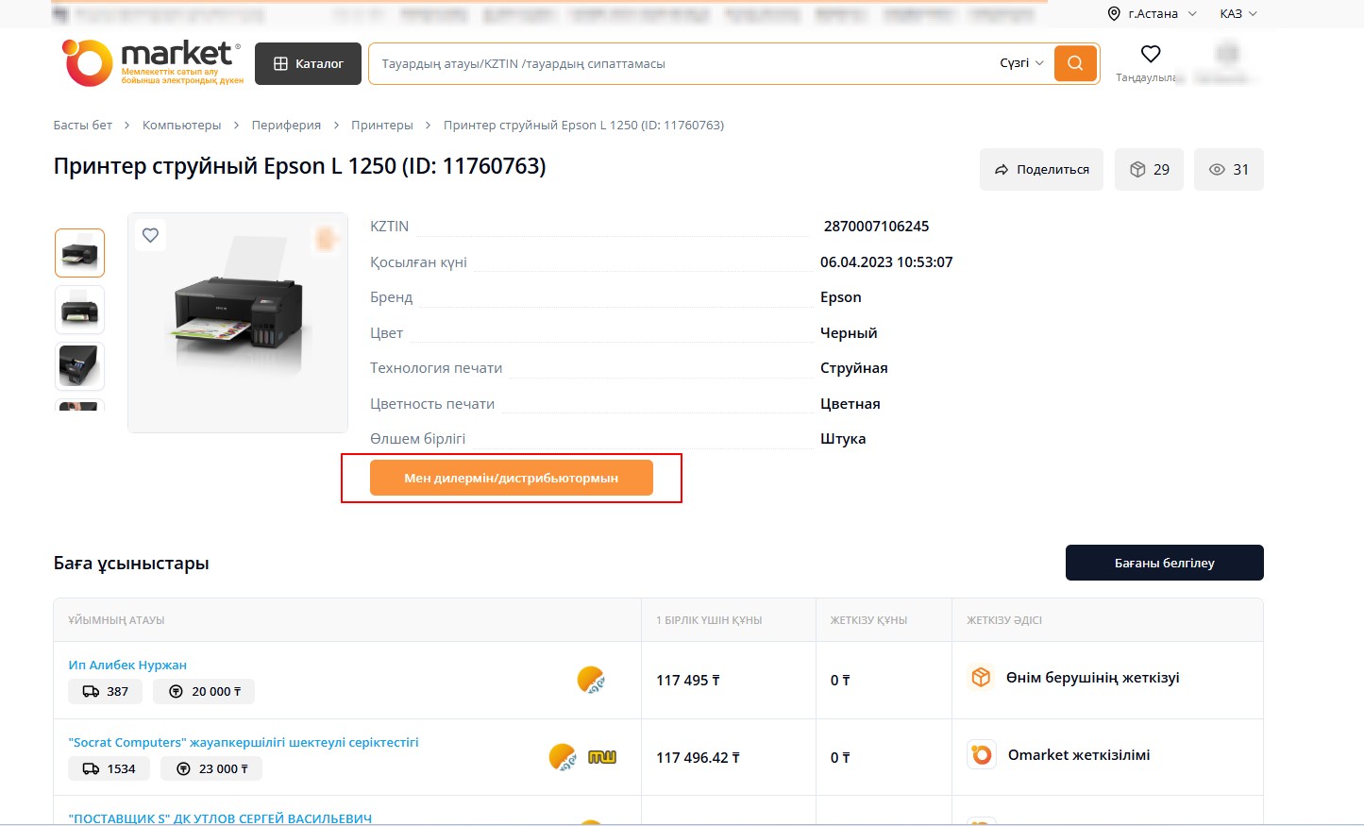This screenshot has height=826, width=1364.
Task: Open seller Ип Алибек Нуржан
Action: (x=127, y=666)
